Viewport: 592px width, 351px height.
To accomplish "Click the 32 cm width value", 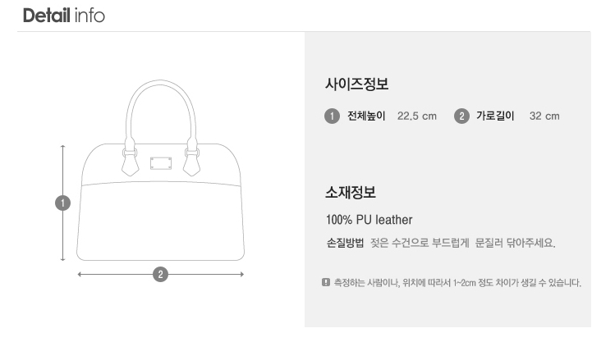I will click(x=544, y=116).
